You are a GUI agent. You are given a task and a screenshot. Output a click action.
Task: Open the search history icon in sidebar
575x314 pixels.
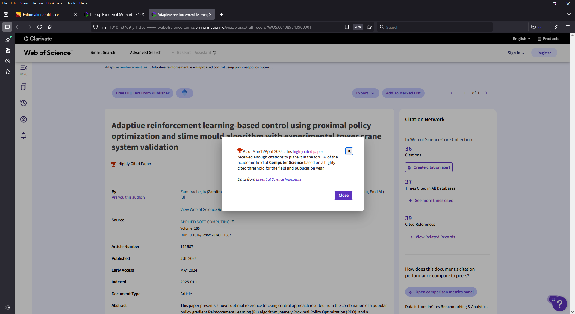point(23,103)
